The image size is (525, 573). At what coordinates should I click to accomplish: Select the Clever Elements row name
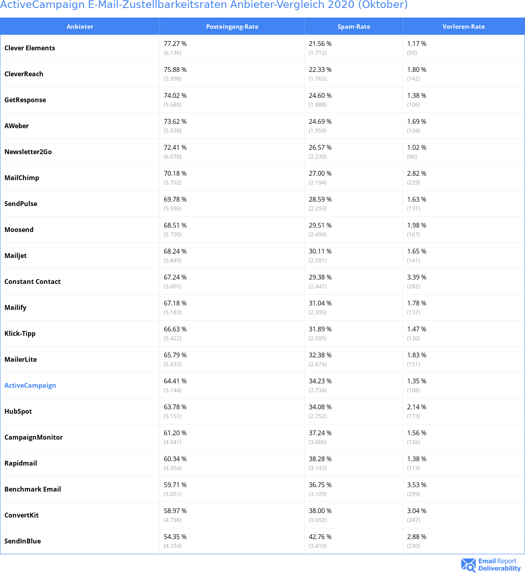[x=30, y=48]
